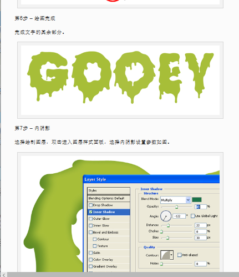
Task: Click the Size field showing 38
Action: 201,238
